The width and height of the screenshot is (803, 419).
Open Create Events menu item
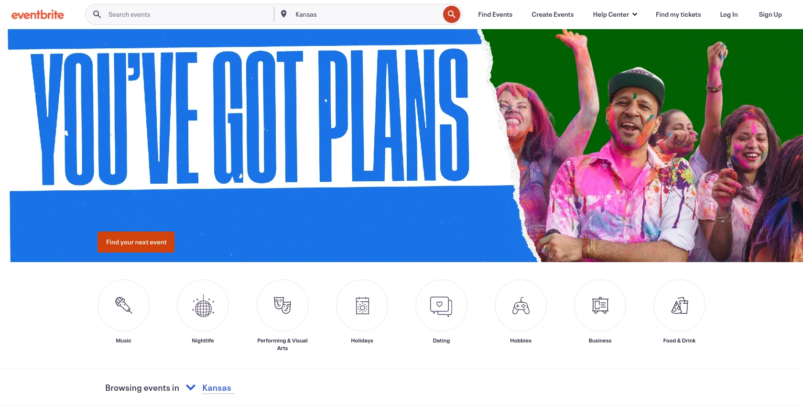pos(553,14)
